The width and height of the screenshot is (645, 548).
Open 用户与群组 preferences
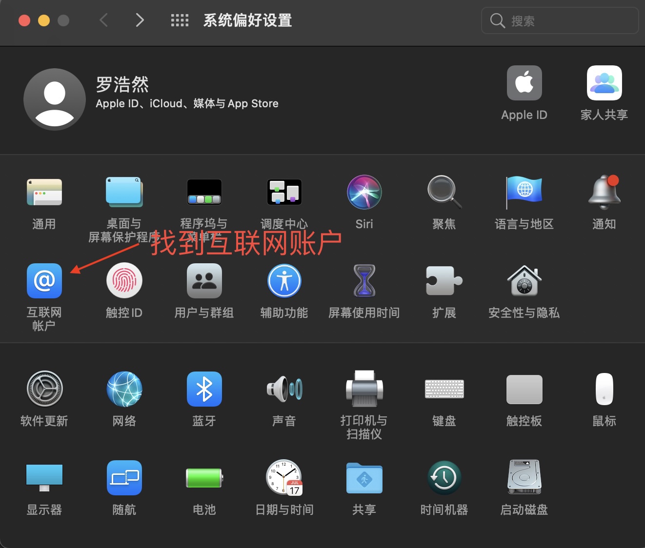pyautogui.click(x=204, y=281)
